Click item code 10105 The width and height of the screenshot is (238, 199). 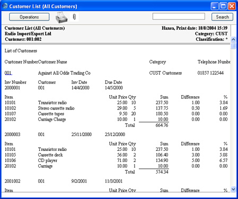10,155
